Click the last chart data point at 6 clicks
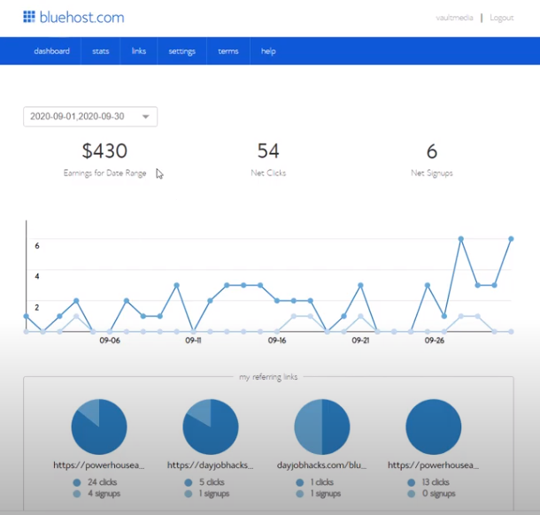The height and width of the screenshot is (515, 540). [511, 239]
